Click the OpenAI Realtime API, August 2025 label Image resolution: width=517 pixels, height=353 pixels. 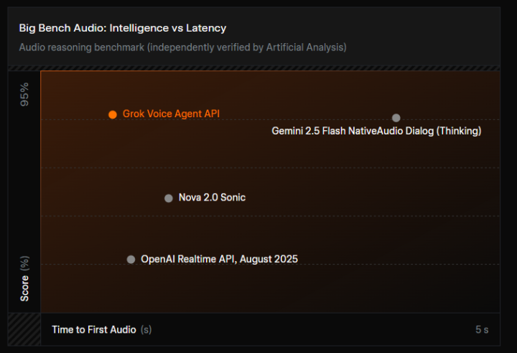point(219,259)
